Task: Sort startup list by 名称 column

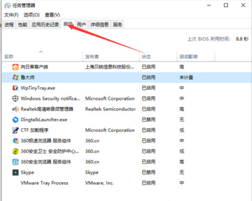Action: (9, 57)
